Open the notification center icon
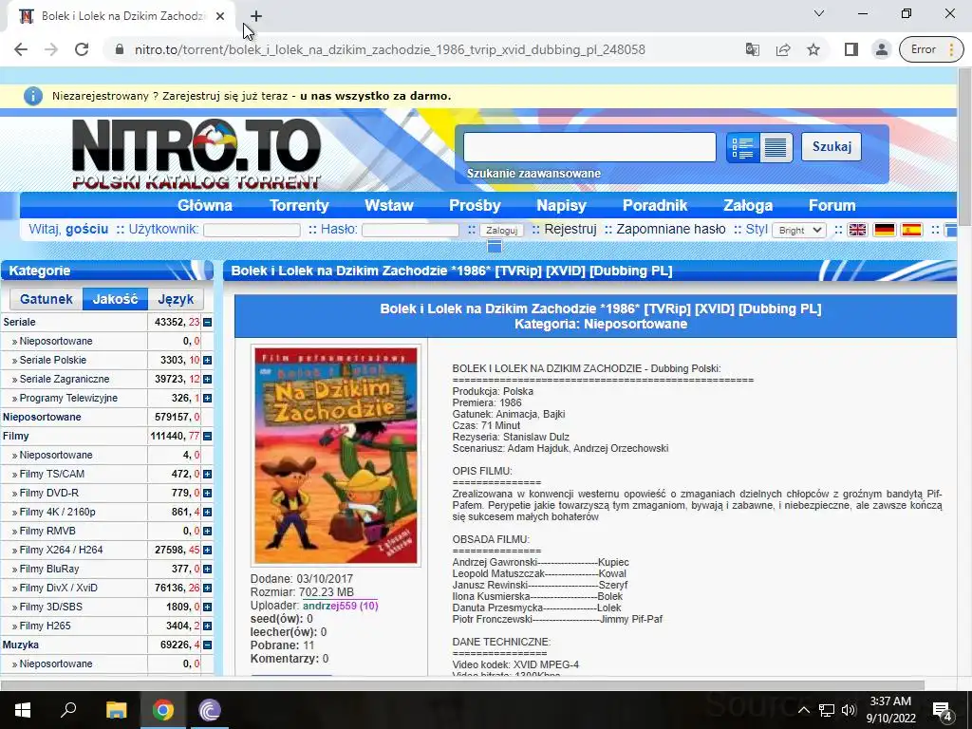Screen dimensions: 972x729 tap(943, 710)
